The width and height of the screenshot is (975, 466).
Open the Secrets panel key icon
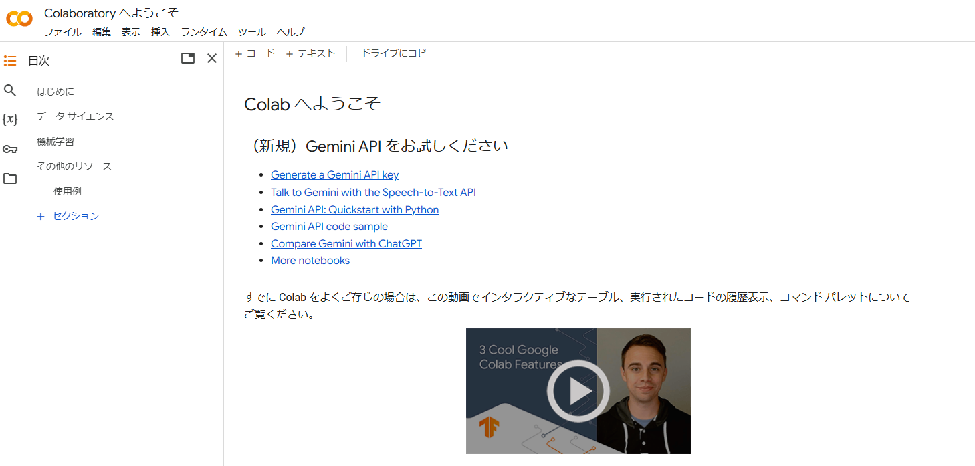(x=10, y=148)
